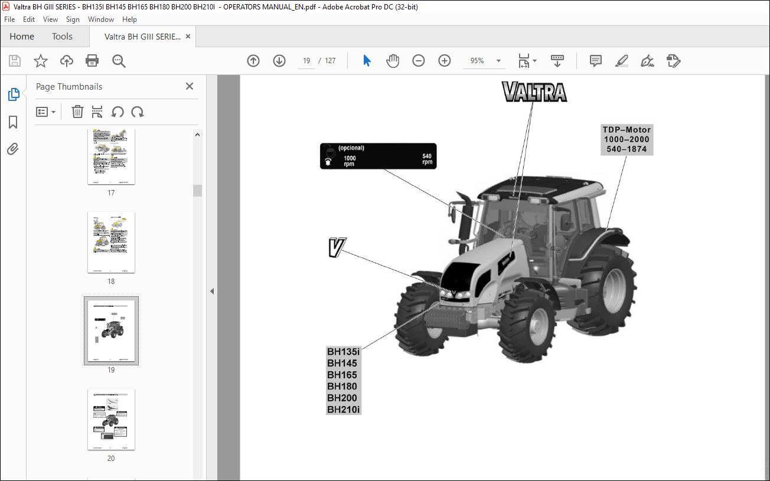Viewport: 770px width, 481px height.
Task: Click the Page Thumbnails panel title
Action: [69, 86]
